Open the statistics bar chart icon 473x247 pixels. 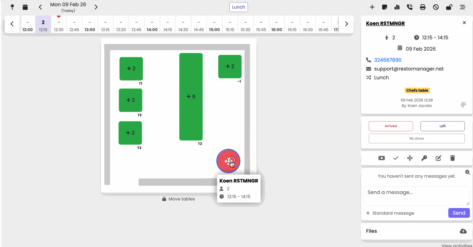pos(397,7)
